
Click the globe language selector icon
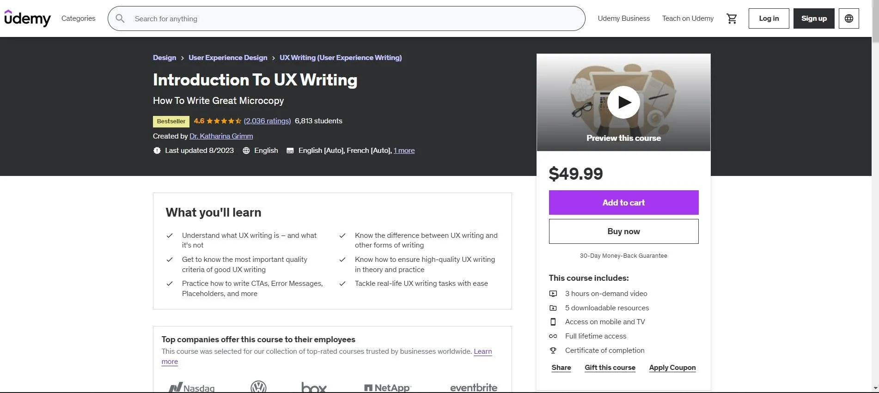point(848,18)
